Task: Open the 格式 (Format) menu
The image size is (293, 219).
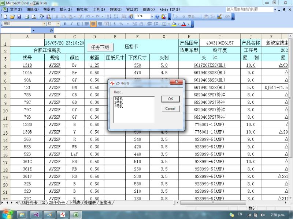Action: pyautogui.click(x=82, y=9)
